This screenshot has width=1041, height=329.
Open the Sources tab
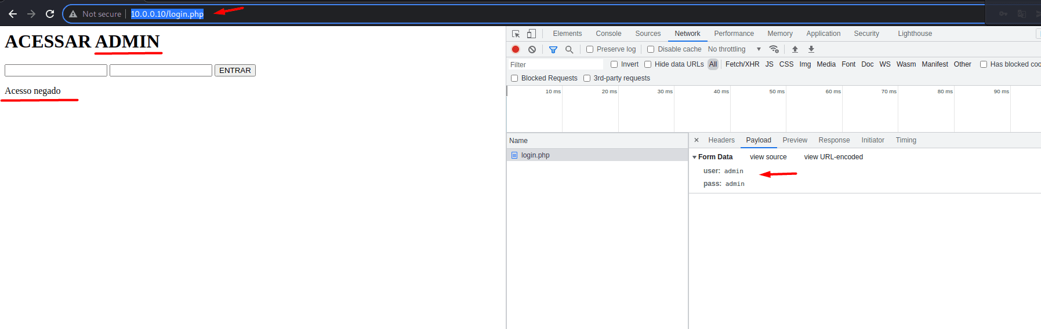[x=648, y=34]
